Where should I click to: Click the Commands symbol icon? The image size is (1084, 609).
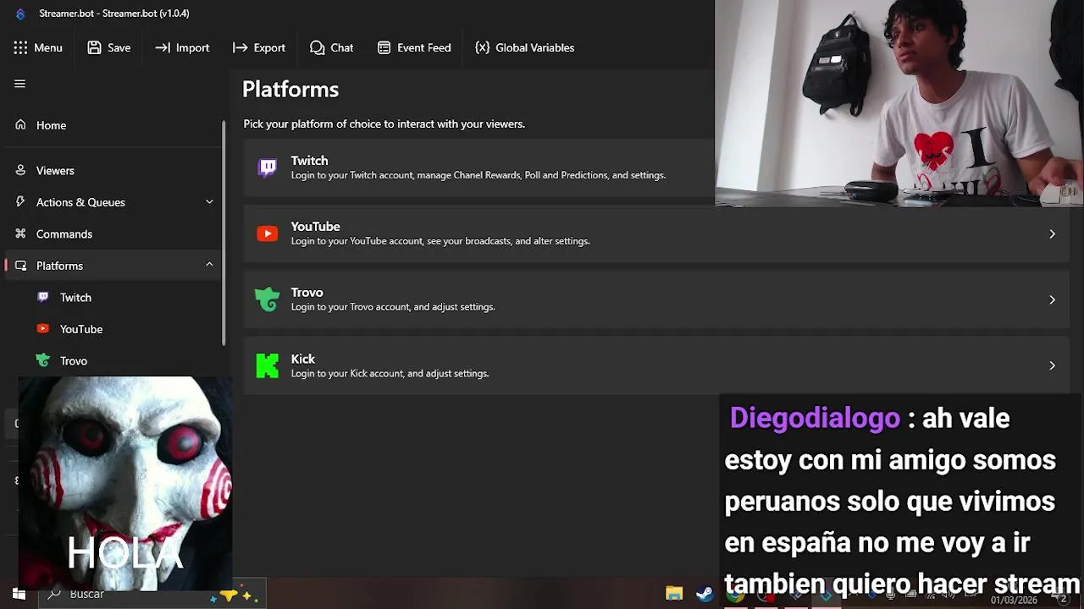[20, 234]
